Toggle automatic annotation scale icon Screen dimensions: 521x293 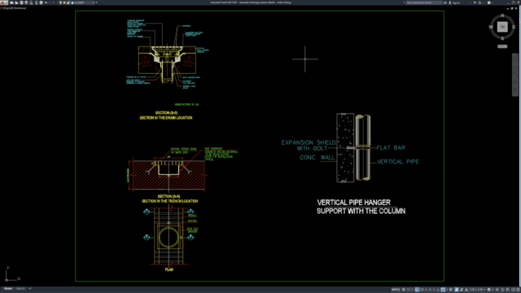(462, 290)
